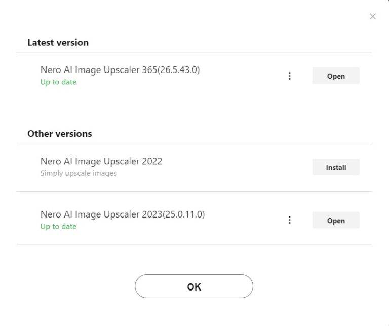Click the version number 25.0.11.0
Viewport: 389px width, 326px height.
(184, 214)
